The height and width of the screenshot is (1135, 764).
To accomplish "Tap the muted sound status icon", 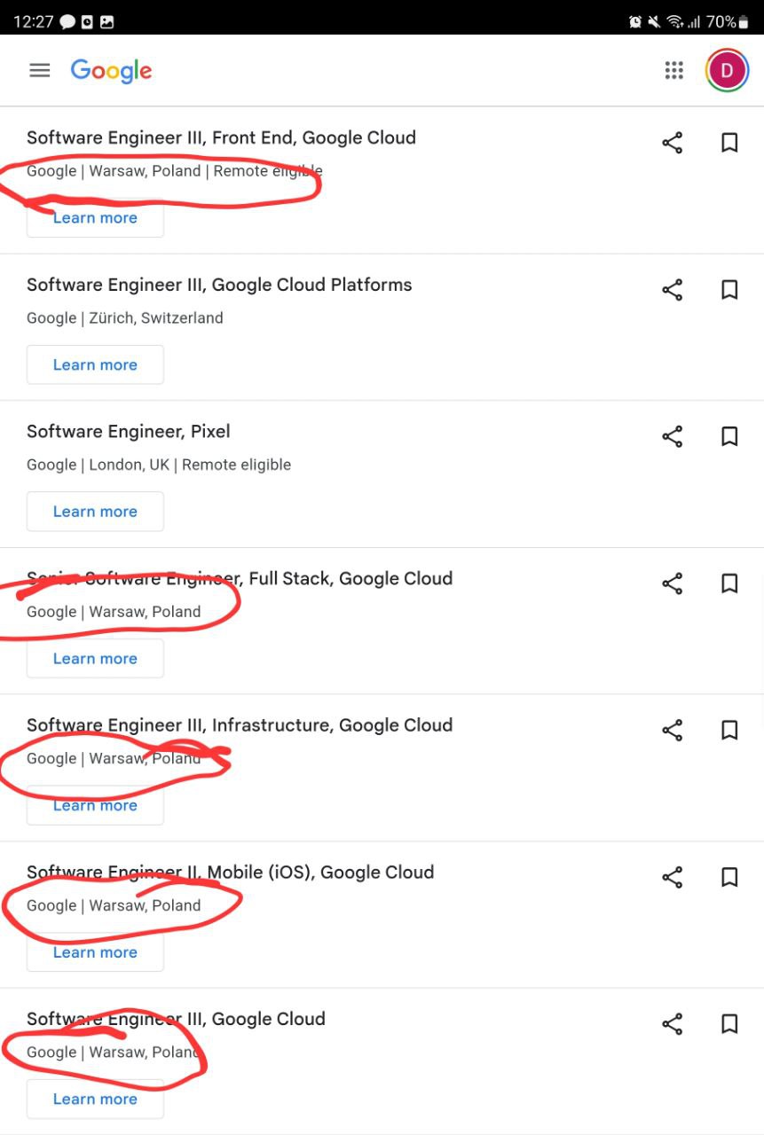I will click(654, 22).
